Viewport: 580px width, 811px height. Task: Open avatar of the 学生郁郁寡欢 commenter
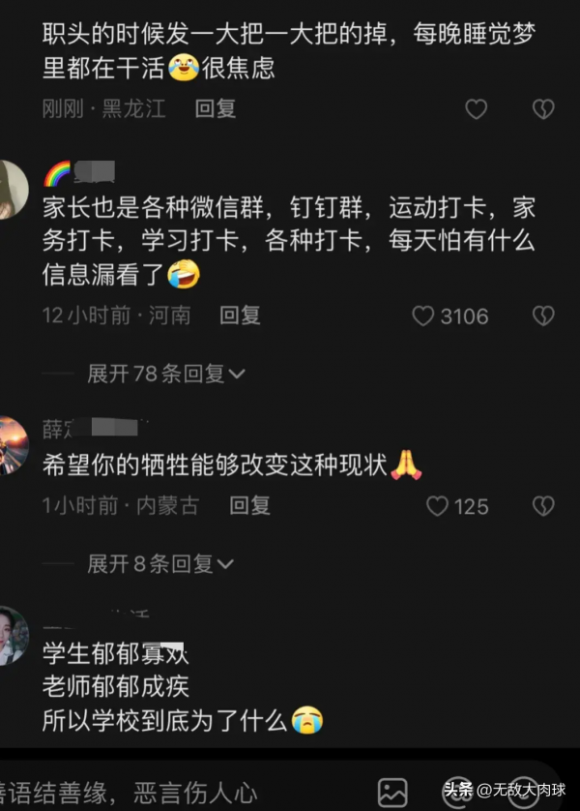[x=13, y=636]
